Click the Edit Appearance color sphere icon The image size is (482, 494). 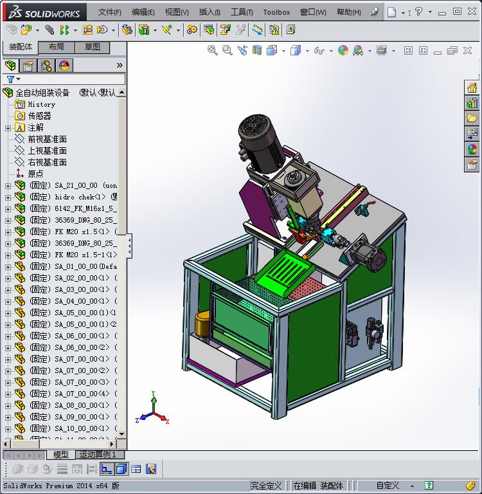tap(343, 50)
